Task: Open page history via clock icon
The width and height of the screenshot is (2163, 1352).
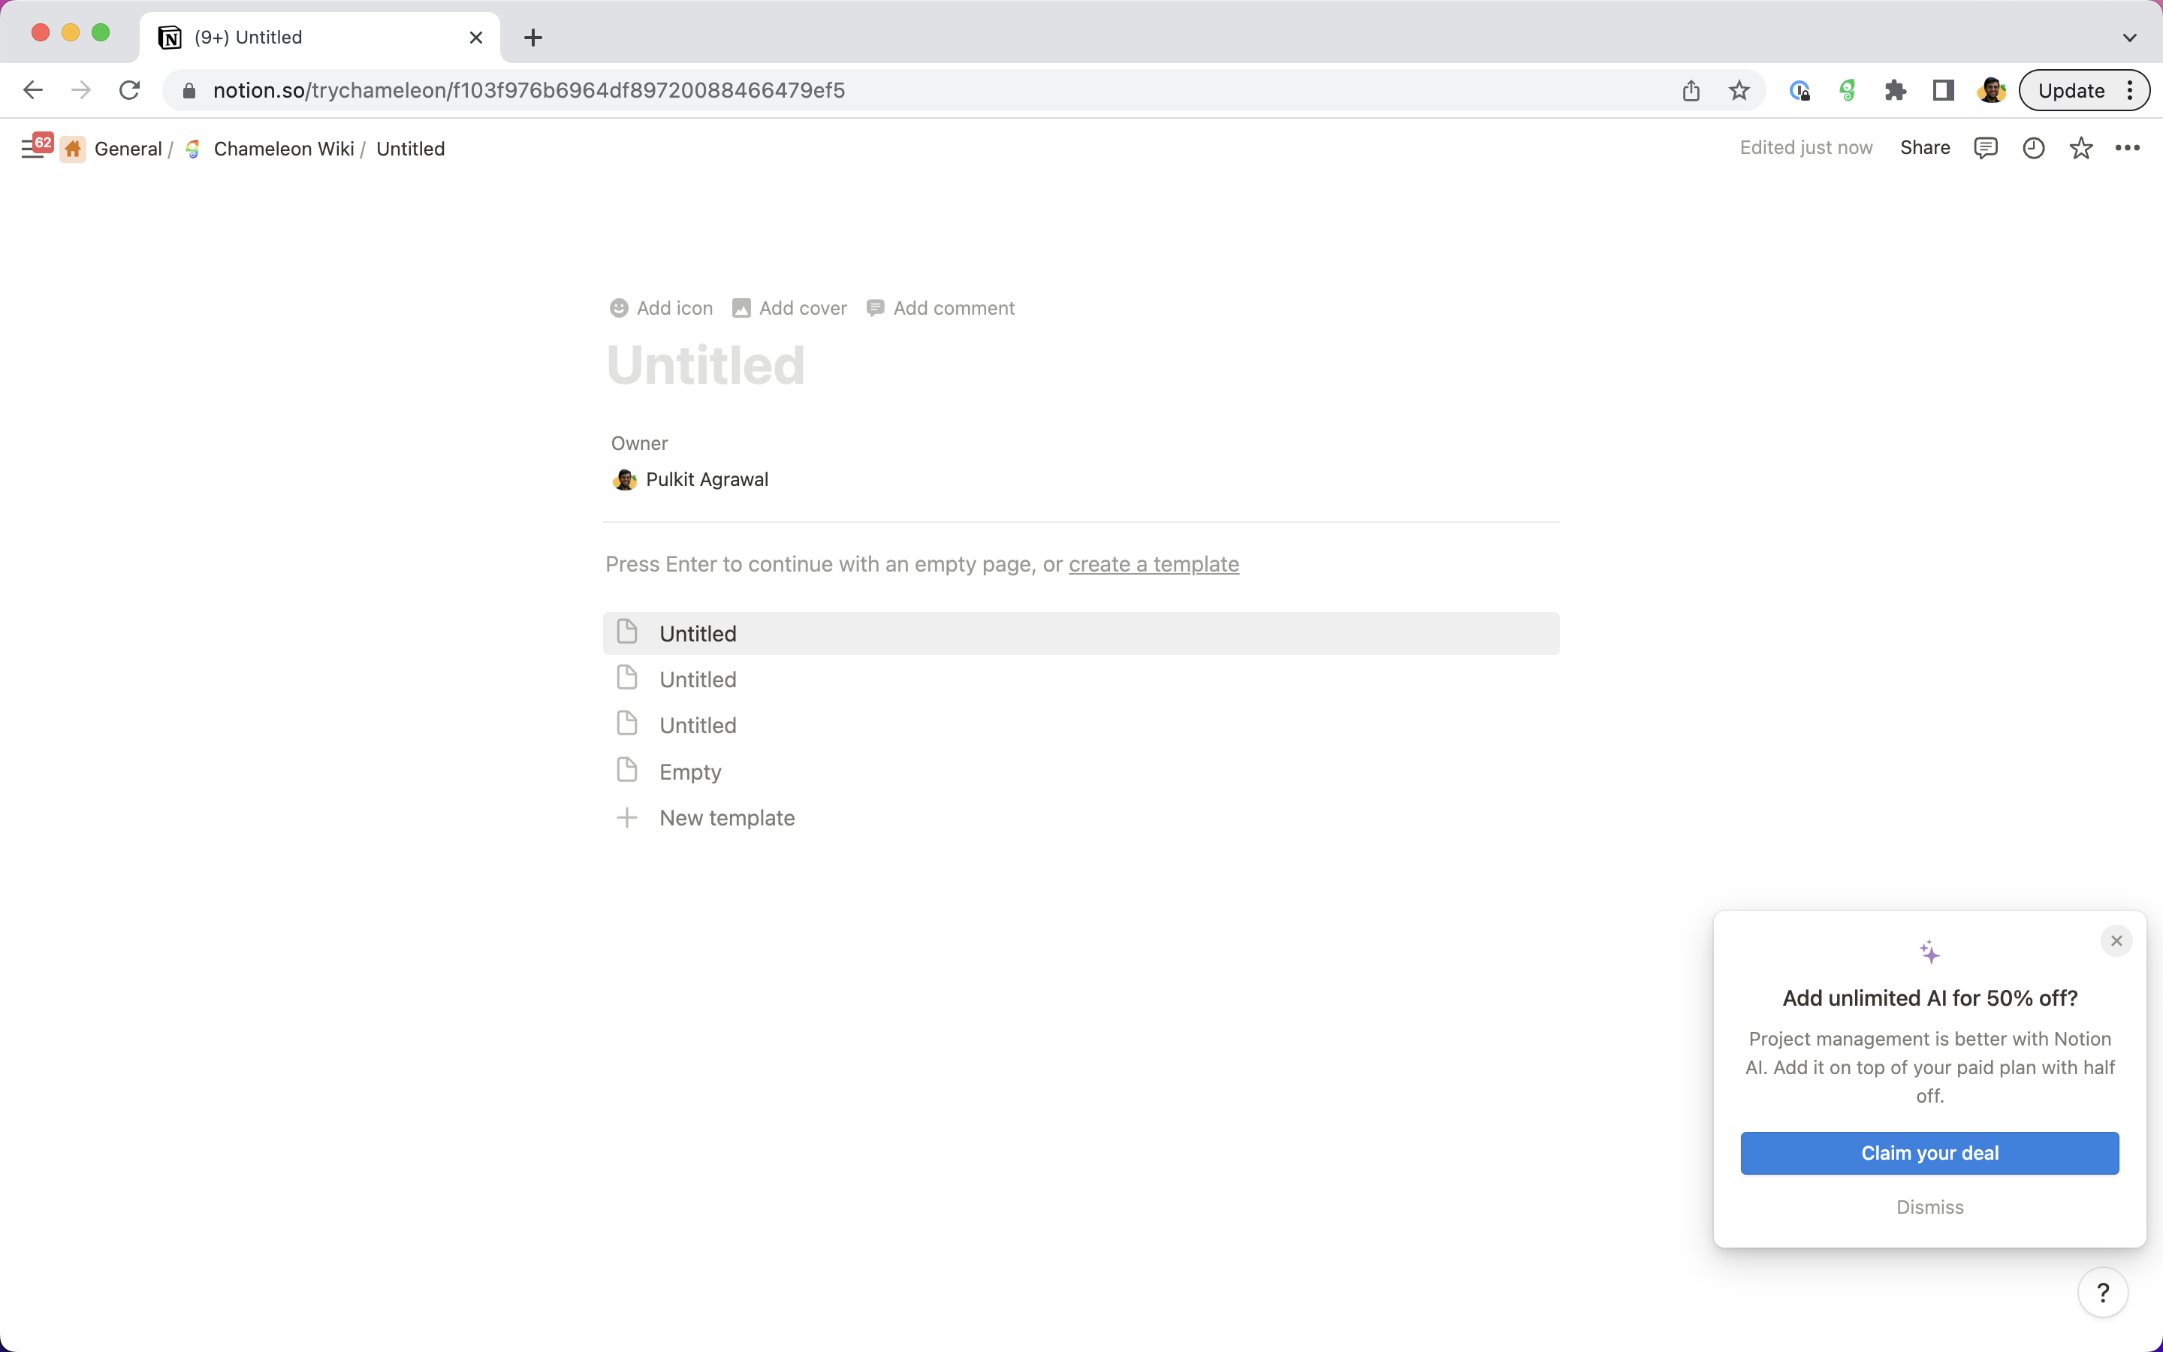Action: (2032, 147)
